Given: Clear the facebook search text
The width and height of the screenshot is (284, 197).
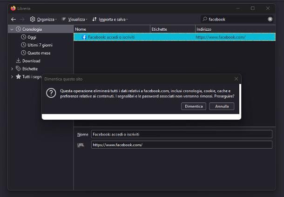Looking at the screenshot, I should click(270, 19).
